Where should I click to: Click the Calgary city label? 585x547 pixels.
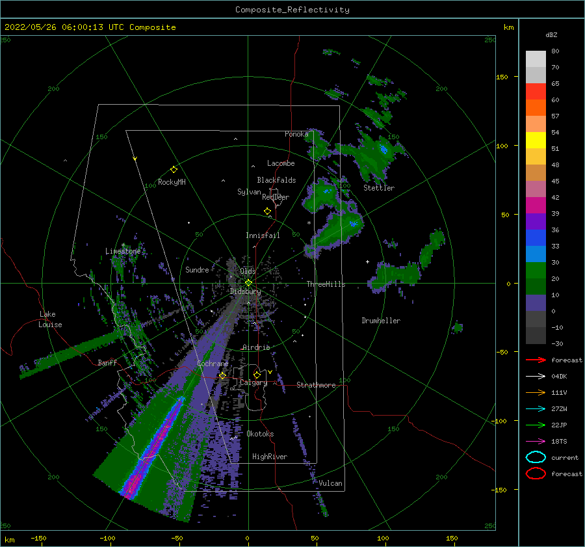[253, 382]
